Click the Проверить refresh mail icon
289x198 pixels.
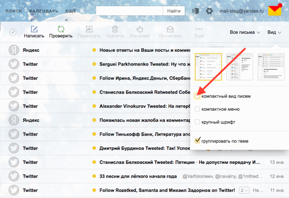click(x=61, y=29)
